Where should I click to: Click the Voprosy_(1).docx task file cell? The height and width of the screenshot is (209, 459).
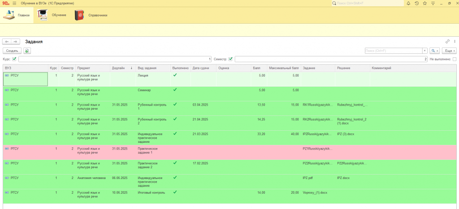[318, 196]
